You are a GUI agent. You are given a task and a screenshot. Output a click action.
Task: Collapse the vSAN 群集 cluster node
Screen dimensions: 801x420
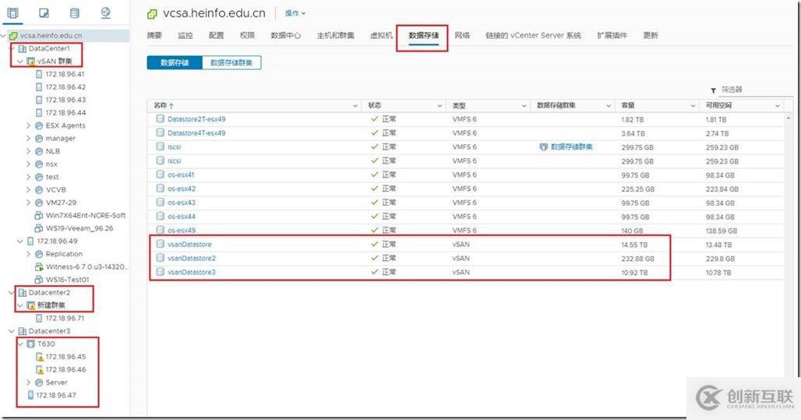20,62
